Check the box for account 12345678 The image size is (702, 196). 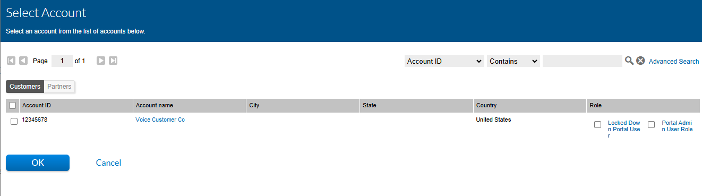click(x=14, y=122)
